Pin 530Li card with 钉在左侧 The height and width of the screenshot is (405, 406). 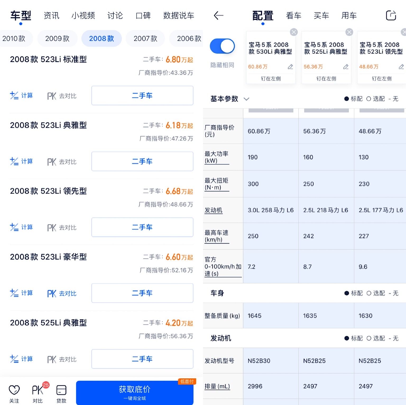(x=271, y=79)
